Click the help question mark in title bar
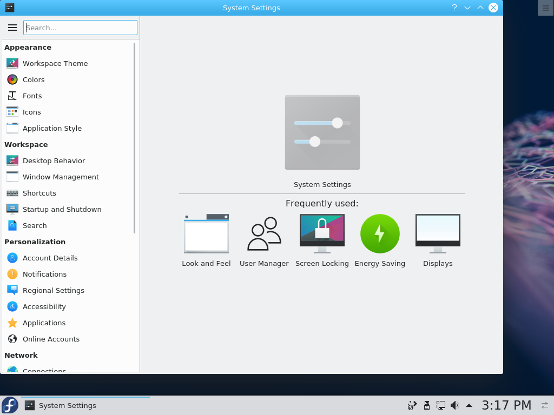Screen dimensions: 554x415 pyautogui.click(x=454, y=8)
